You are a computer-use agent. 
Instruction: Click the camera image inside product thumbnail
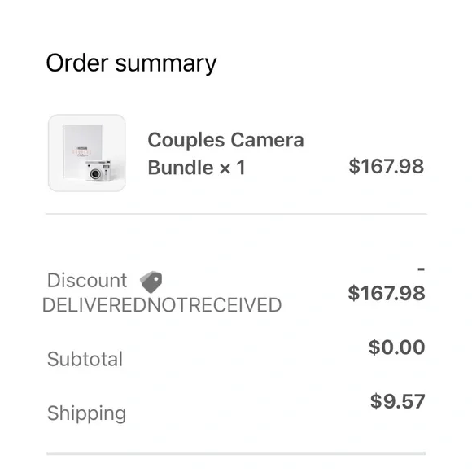(98, 171)
